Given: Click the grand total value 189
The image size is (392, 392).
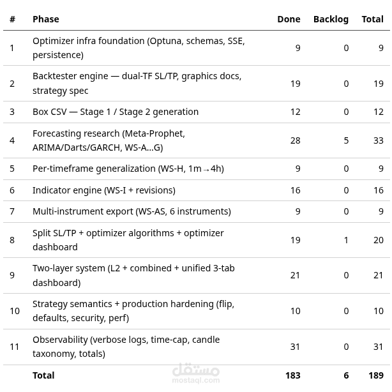Looking at the screenshot, I should tap(376, 375).
